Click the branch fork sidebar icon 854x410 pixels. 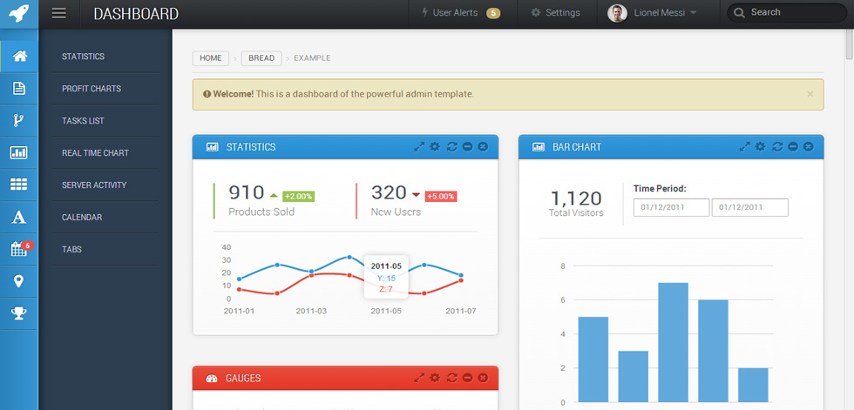[19, 120]
